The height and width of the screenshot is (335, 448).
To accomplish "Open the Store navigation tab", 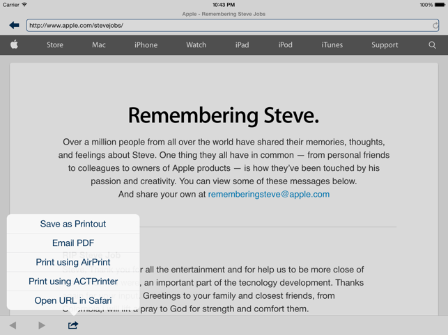I will point(55,44).
